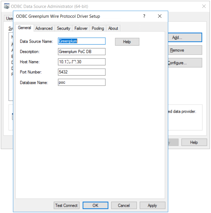The height and width of the screenshot is (213, 211).
Task: Click Help button in the General tab
Action: pos(127,42)
